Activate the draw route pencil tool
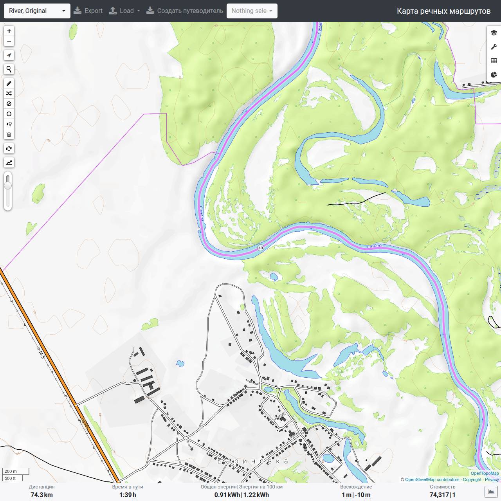The width and height of the screenshot is (501, 501). click(x=9, y=83)
